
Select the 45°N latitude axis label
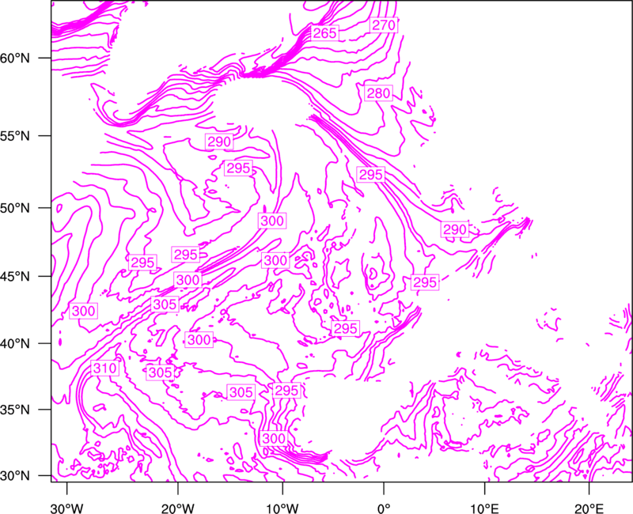(x=15, y=276)
